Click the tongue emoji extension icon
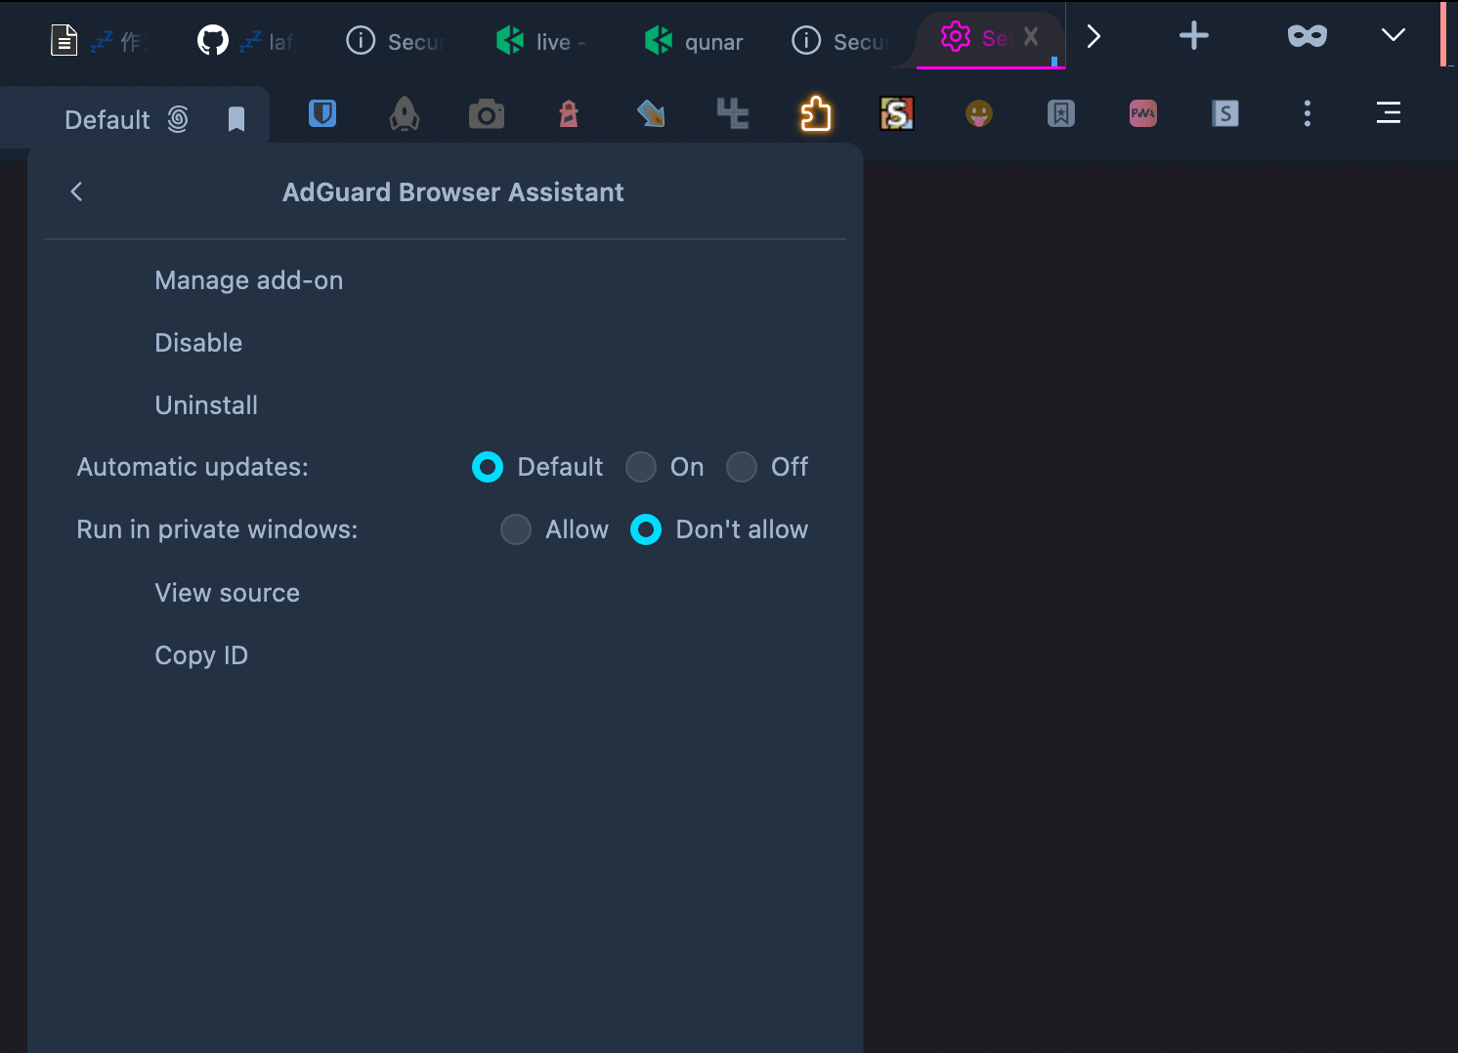1458x1053 pixels. tap(979, 113)
